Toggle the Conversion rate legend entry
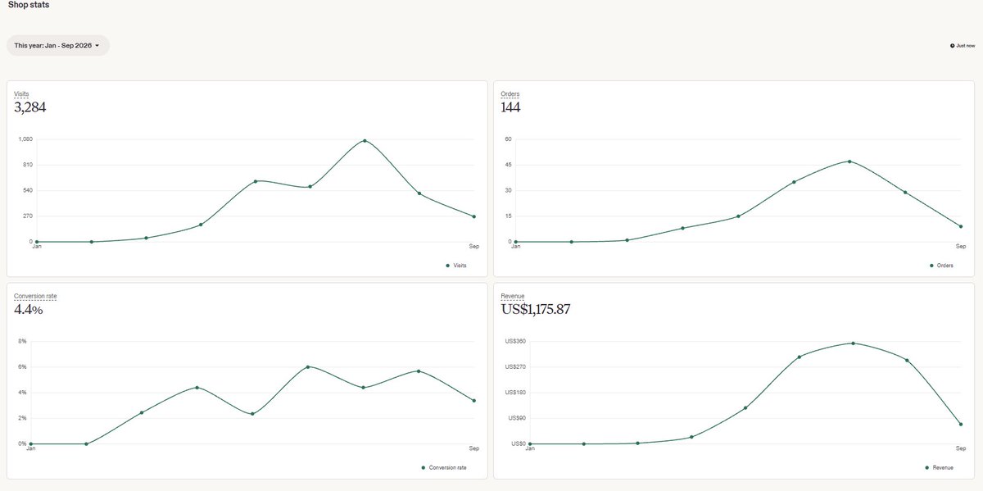The height and width of the screenshot is (491, 983). click(444, 467)
